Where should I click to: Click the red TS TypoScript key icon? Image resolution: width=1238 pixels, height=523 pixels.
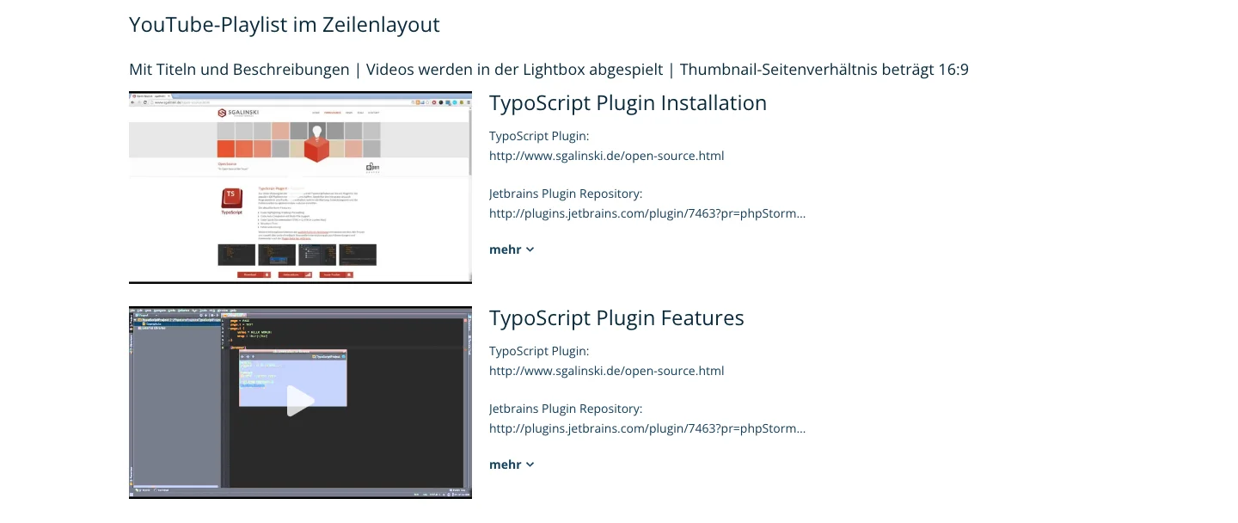click(231, 200)
